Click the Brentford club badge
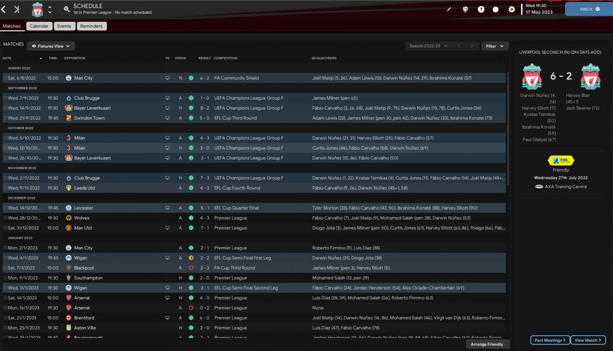This screenshot has height=351, width=613. [68, 318]
